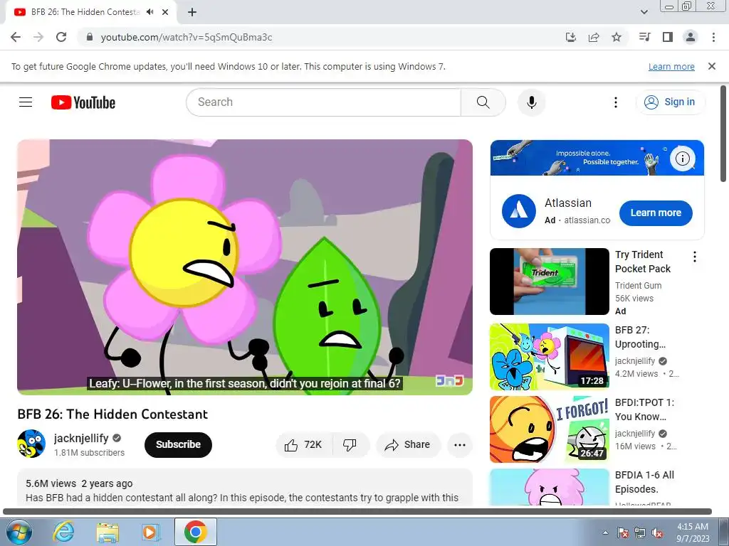The image size is (729, 546).
Task: Launch Internet Explorer from taskbar
Action: click(63, 532)
